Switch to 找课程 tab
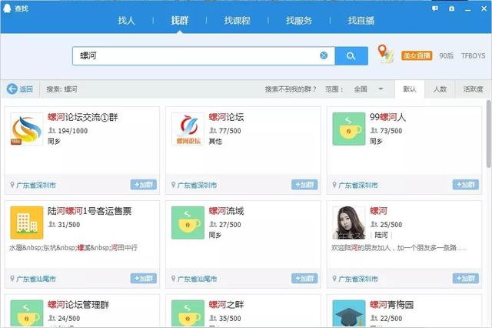 pos(237,21)
